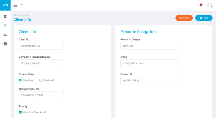Click the Email input field
Screen dimensions: 216x118
pos(149,63)
